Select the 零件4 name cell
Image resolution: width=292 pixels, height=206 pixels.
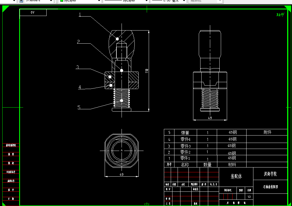(185, 139)
